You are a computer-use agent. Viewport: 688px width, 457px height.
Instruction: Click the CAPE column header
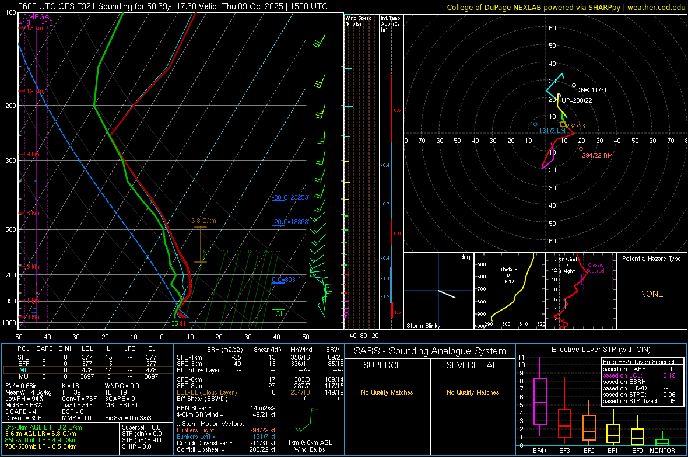point(44,348)
